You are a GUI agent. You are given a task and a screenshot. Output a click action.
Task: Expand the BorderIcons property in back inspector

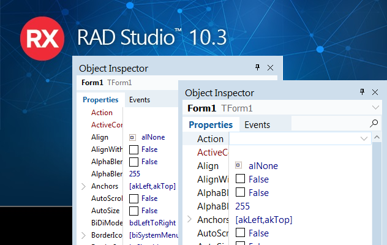point(83,235)
